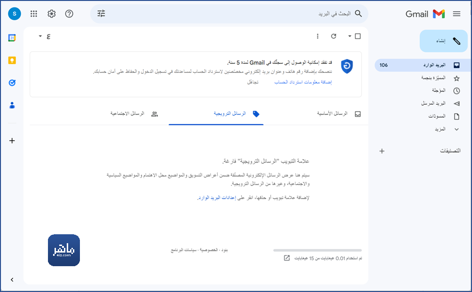
Task: Open the input language tools dropdown
Action: pyautogui.click(x=45, y=36)
